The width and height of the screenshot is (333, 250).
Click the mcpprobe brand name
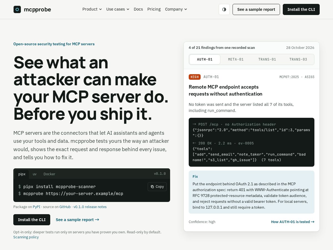click(x=37, y=9)
